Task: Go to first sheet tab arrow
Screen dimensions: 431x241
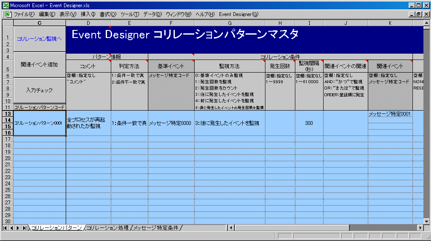Action: click(x=5, y=228)
